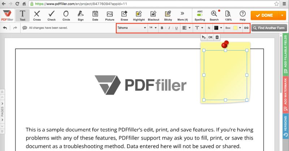
Task: Open the Tahoma font dropdown
Action: [132, 28]
